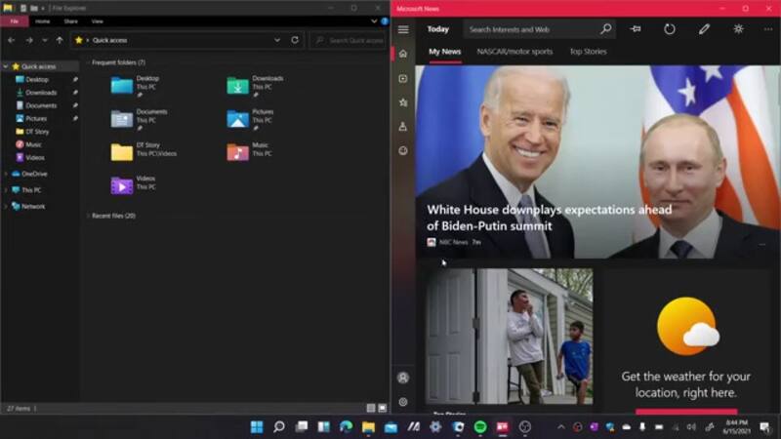Click the pencil edit icon in News
This screenshot has height=439, width=781.
704,29
